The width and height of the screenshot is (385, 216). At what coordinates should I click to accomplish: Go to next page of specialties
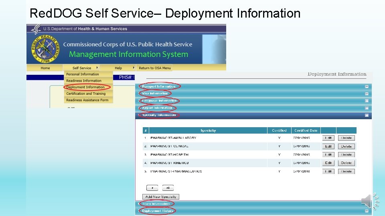click(x=152, y=188)
